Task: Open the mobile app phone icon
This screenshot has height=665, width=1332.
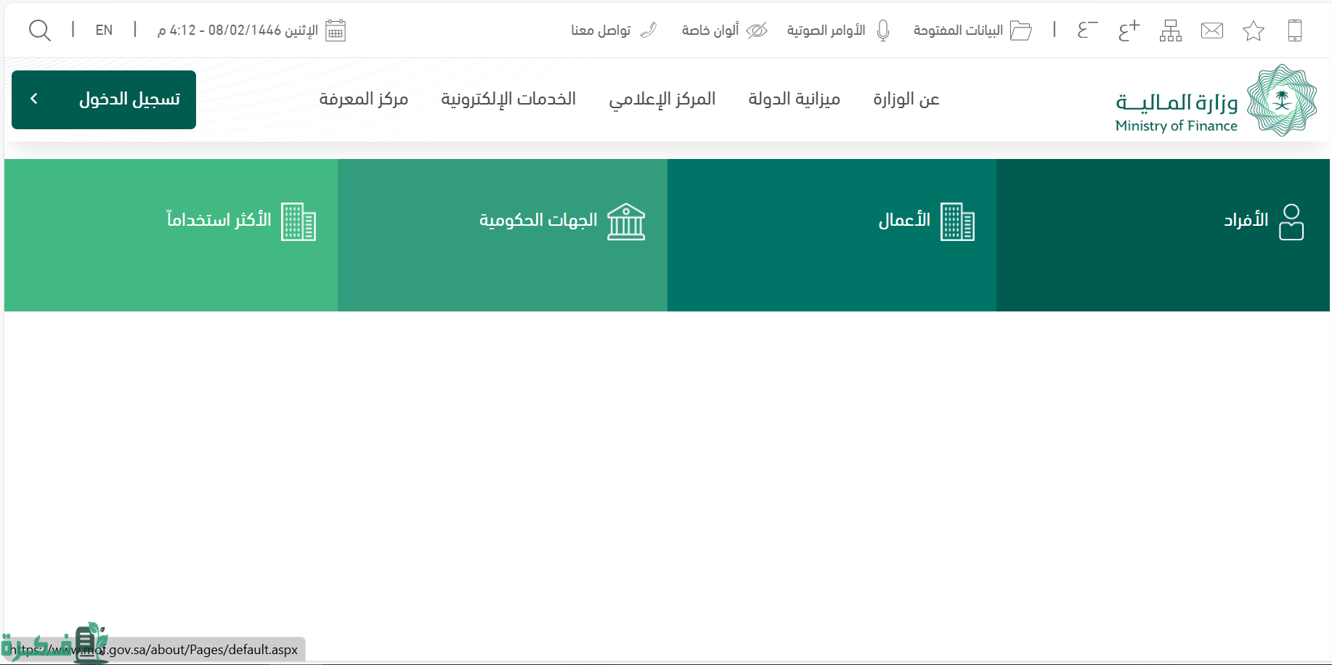Action: (1294, 30)
